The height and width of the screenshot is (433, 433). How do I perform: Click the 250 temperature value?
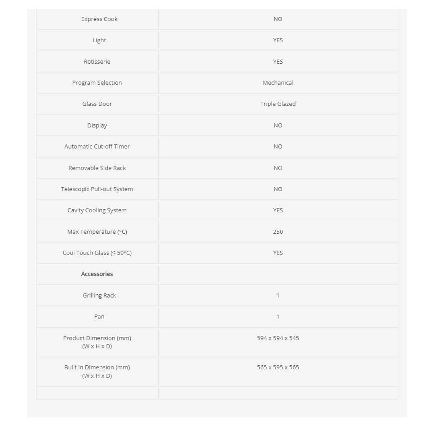pyautogui.click(x=278, y=232)
